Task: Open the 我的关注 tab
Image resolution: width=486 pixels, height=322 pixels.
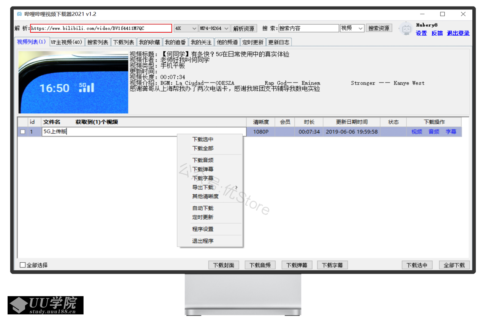Action: click(201, 42)
